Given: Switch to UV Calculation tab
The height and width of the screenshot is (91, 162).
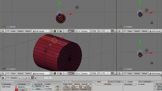Looking at the screenshot, I should (114, 82).
